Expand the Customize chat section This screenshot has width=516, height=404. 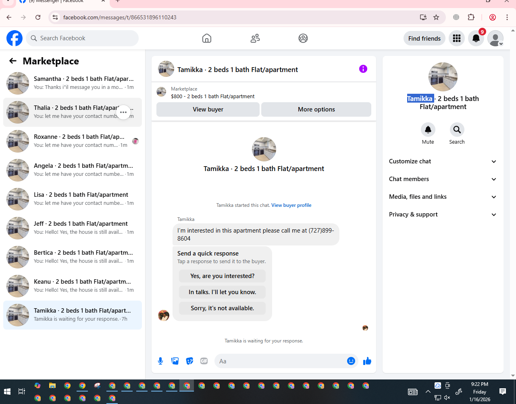tap(443, 161)
